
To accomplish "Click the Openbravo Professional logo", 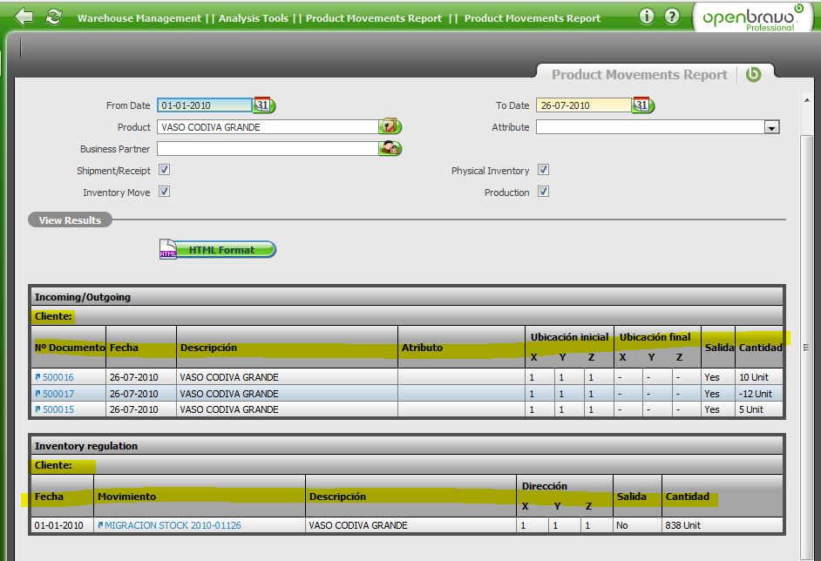I will pos(753,17).
